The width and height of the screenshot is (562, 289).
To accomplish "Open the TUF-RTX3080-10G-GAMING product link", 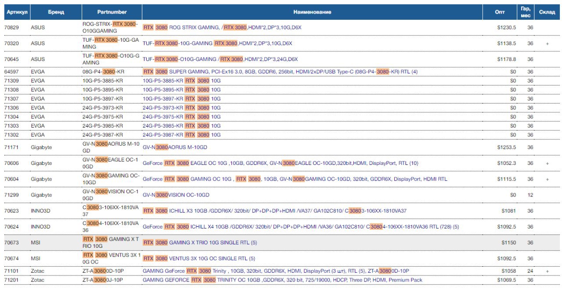I will (217, 43).
